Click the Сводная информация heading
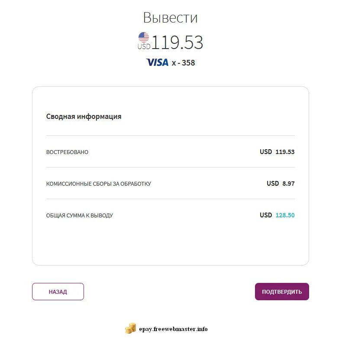Viewport: 342px width, 338px height. (84, 116)
